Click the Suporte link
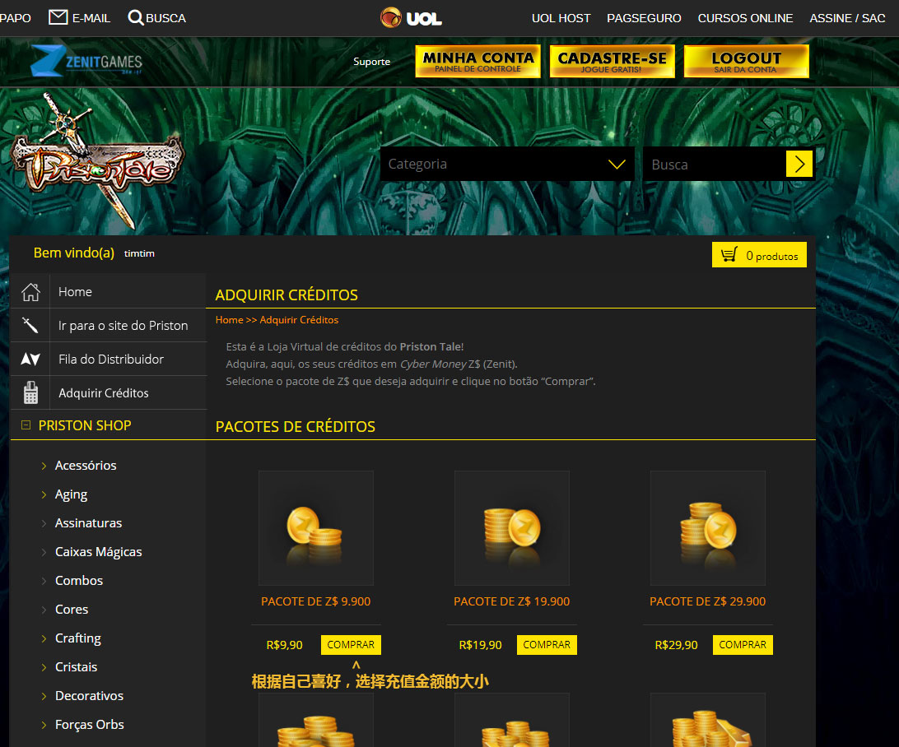This screenshot has height=747, width=899. 371,62
